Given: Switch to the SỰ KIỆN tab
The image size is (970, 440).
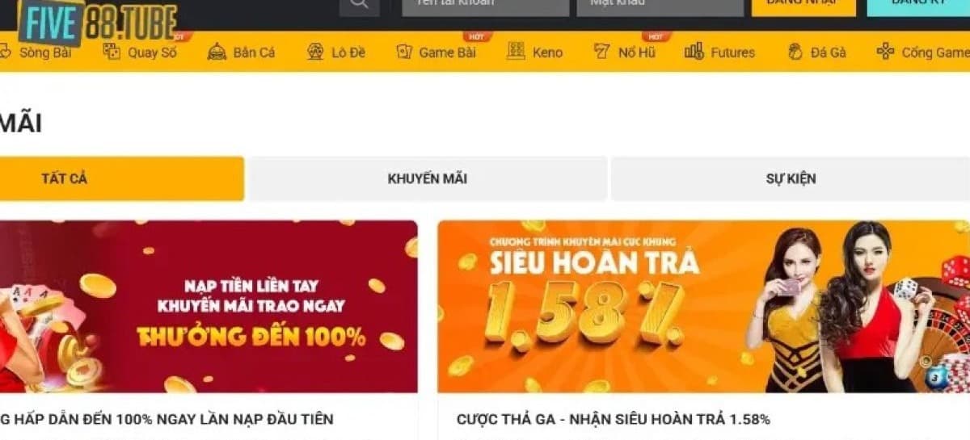Looking at the screenshot, I should (791, 178).
